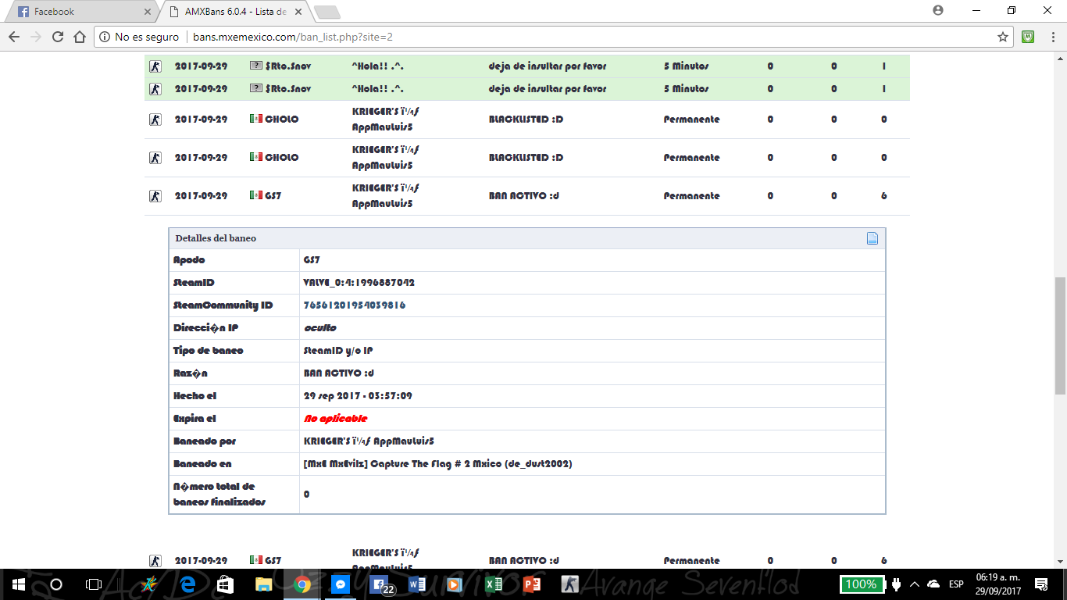Open PowerPoint from the taskbar
The height and width of the screenshot is (600, 1067).
(532, 584)
